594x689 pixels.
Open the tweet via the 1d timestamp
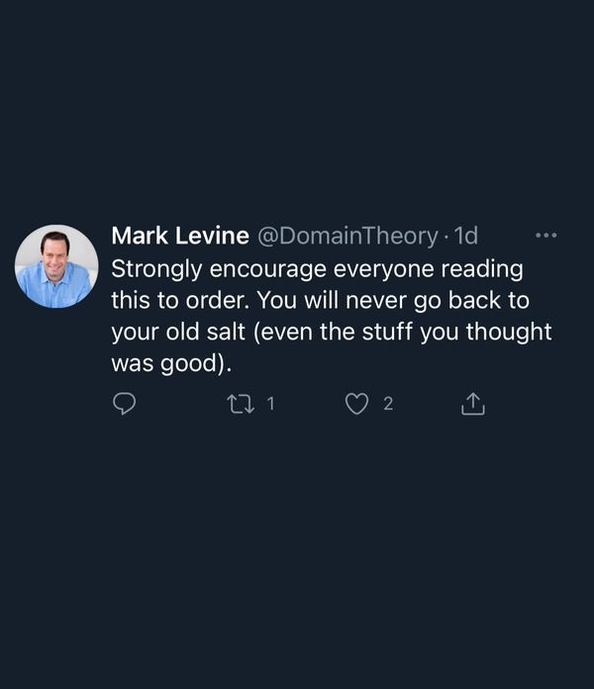[x=465, y=236]
